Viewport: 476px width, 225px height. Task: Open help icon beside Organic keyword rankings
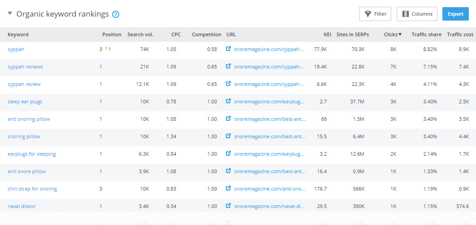116,14
